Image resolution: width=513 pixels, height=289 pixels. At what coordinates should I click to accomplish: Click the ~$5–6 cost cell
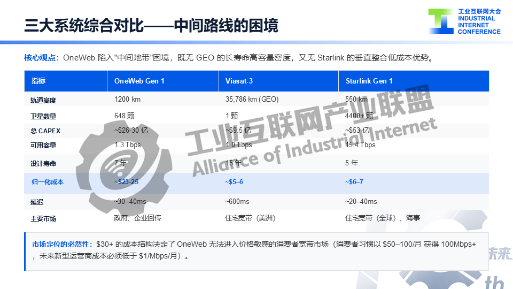tap(234, 182)
